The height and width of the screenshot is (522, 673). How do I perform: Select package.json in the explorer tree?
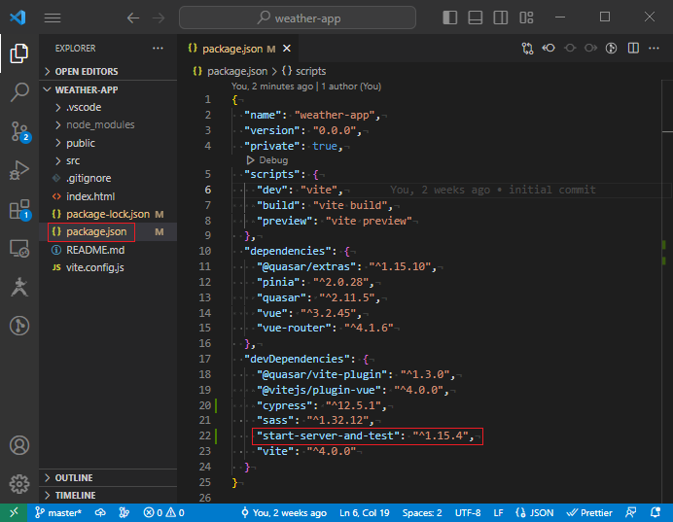point(108,231)
